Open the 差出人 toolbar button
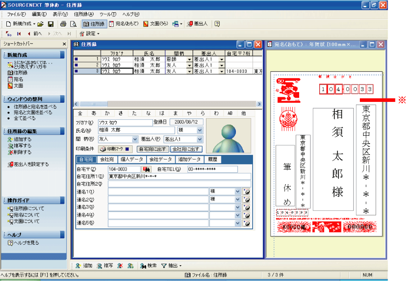 pyautogui.click(x=197, y=24)
